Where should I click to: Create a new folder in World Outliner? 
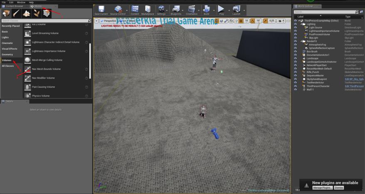(x=361, y=12)
